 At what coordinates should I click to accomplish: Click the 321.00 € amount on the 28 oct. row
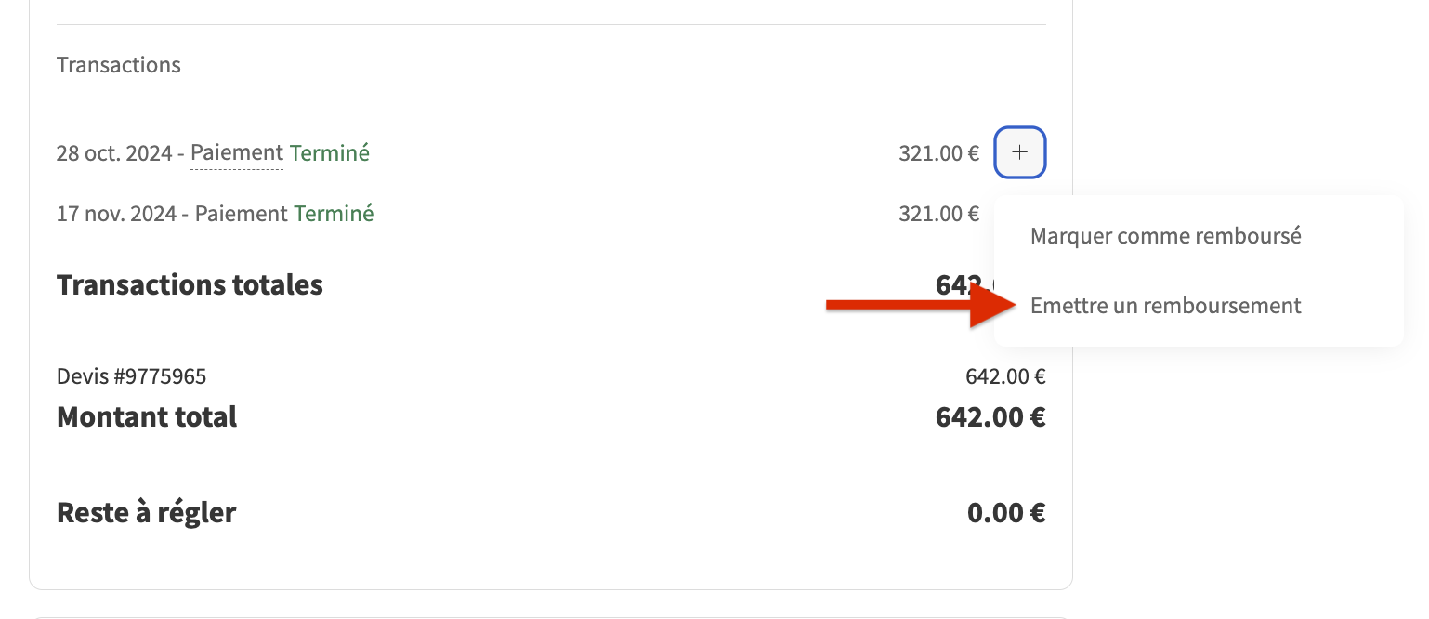[x=938, y=153]
